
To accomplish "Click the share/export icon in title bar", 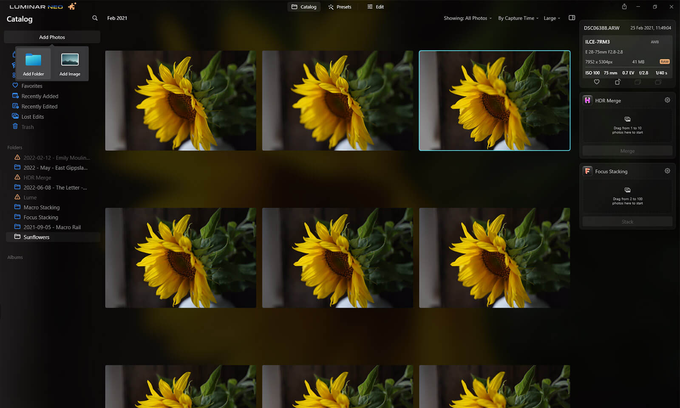I will tap(624, 7).
